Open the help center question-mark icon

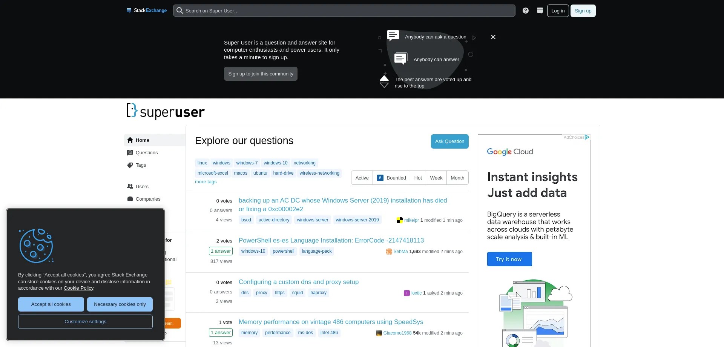(x=526, y=11)
